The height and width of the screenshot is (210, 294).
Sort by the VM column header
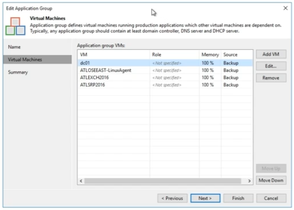point(114,55)
